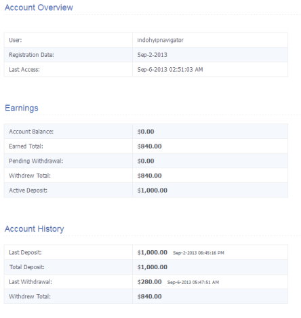301x318 pixels.
Task: Click the Last Access timestamp value
Action: (170, 69)
